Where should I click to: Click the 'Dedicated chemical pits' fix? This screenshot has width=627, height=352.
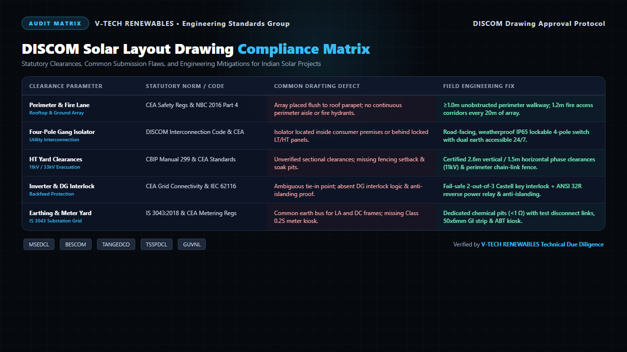(x=519, y=217)
